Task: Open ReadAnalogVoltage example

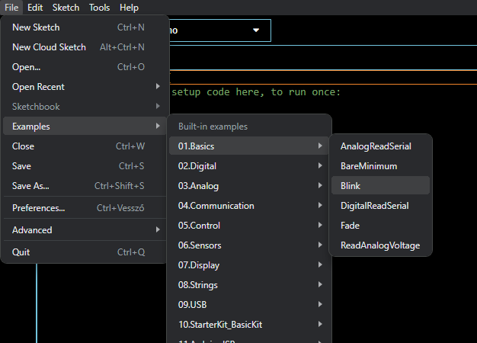Action: (x=379, y=245)
